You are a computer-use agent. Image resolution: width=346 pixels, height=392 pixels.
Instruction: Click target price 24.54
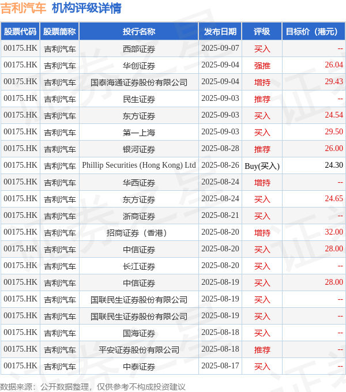point(334,115)
